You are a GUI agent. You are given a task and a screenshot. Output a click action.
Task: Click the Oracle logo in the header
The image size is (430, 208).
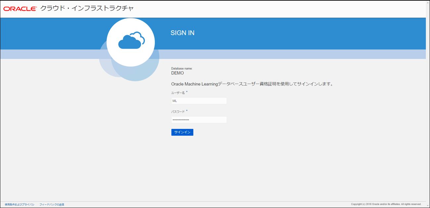pyautogui.click(x=20, y=9)
